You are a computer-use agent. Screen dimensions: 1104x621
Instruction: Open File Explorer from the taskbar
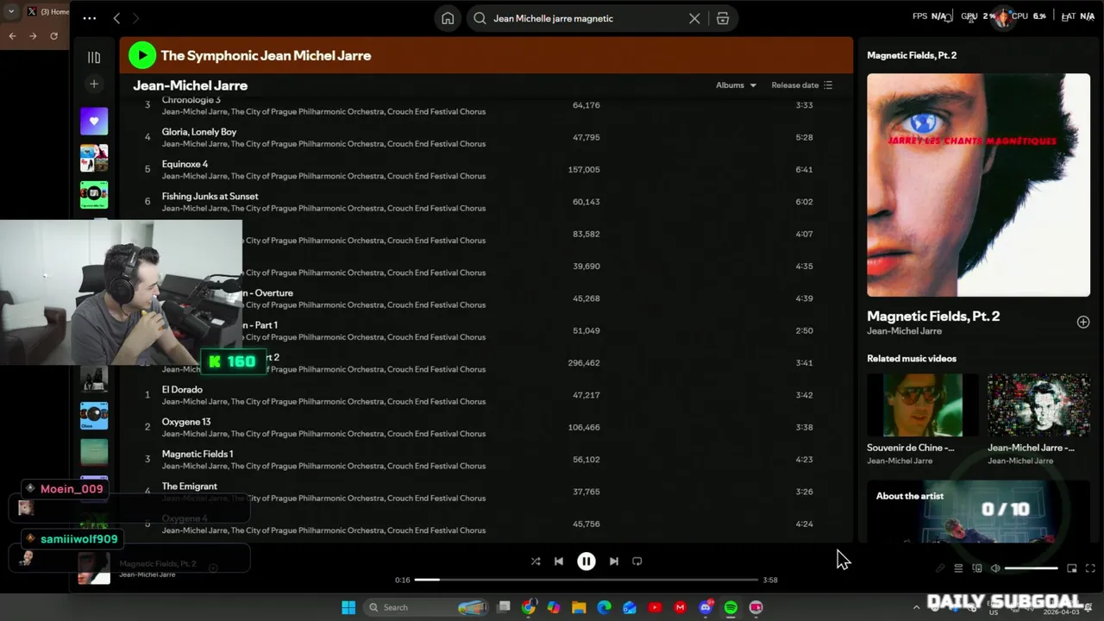pos(579,607)
